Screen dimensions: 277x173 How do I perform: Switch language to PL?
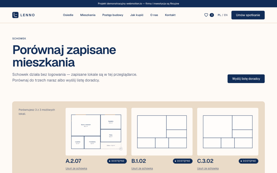(x=219, y=15)
